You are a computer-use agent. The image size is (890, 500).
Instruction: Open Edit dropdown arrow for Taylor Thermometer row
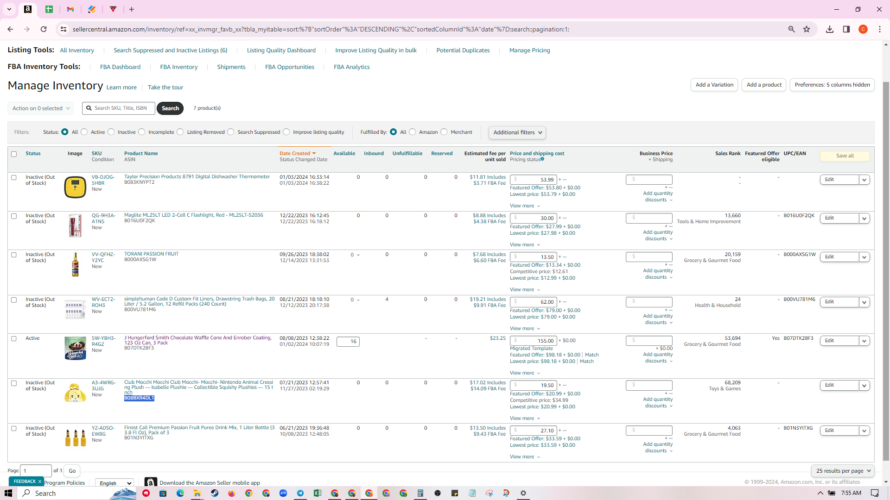click(864, 180)
